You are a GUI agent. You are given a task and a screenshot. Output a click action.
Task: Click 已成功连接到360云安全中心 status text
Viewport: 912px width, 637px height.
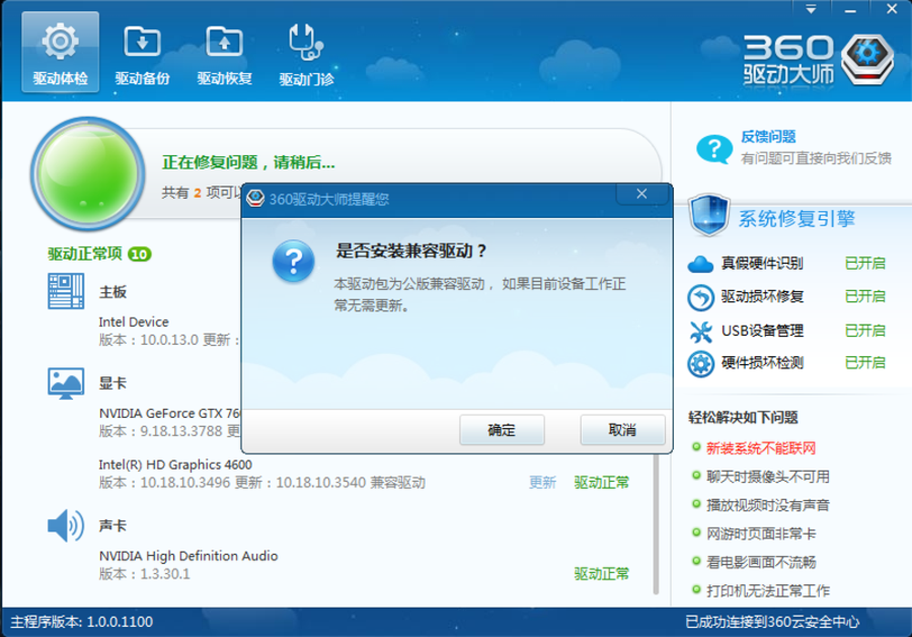tap(772, 621)
